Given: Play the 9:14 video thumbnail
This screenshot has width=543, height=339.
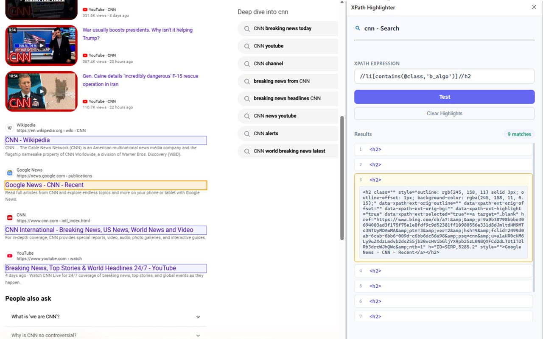Looking at the screenshot, I should (42, 45).
